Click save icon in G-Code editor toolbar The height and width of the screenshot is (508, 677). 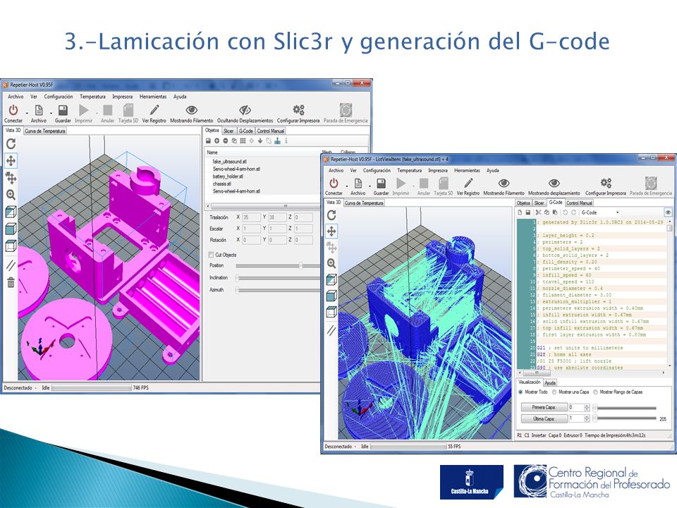coord(527,212)
